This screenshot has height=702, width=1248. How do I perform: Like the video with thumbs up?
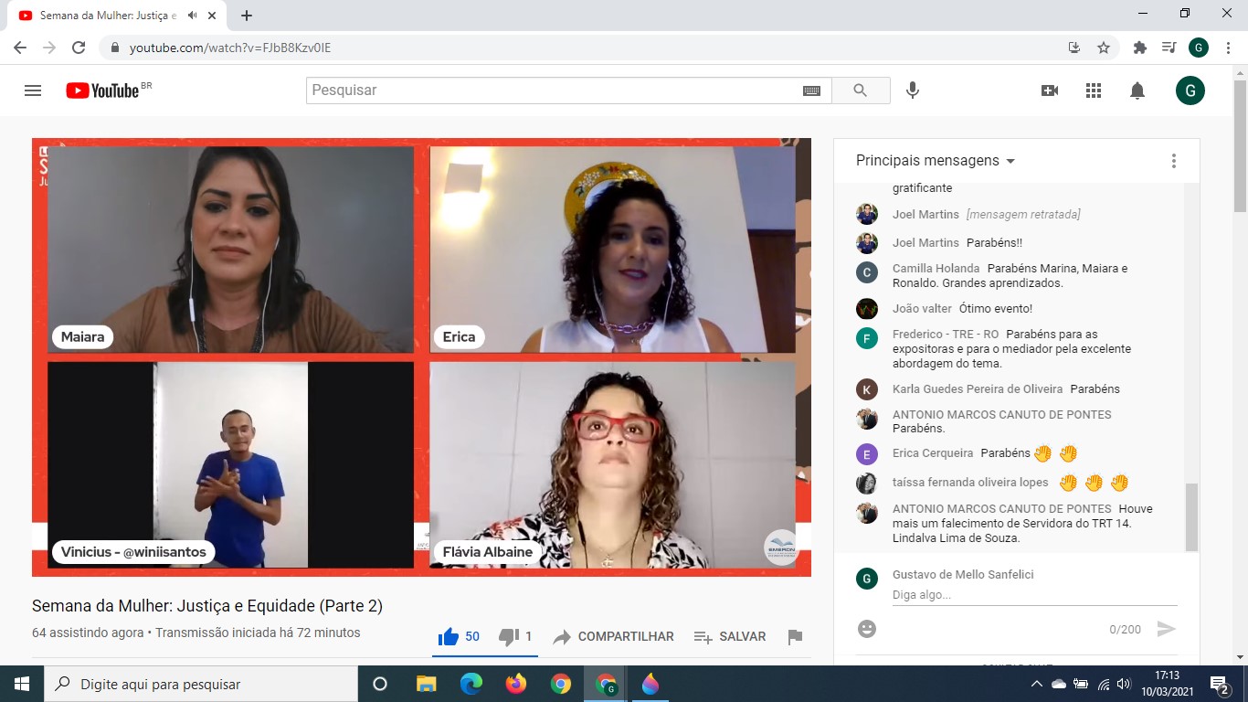tap(449, 637)
